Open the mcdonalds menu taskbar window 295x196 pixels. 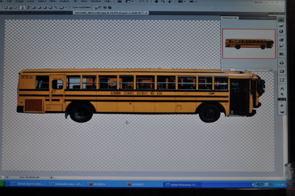click(x=67, y=184)
